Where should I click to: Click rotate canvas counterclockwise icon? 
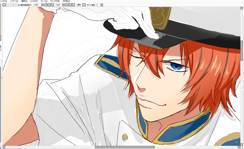click(67, 5)
